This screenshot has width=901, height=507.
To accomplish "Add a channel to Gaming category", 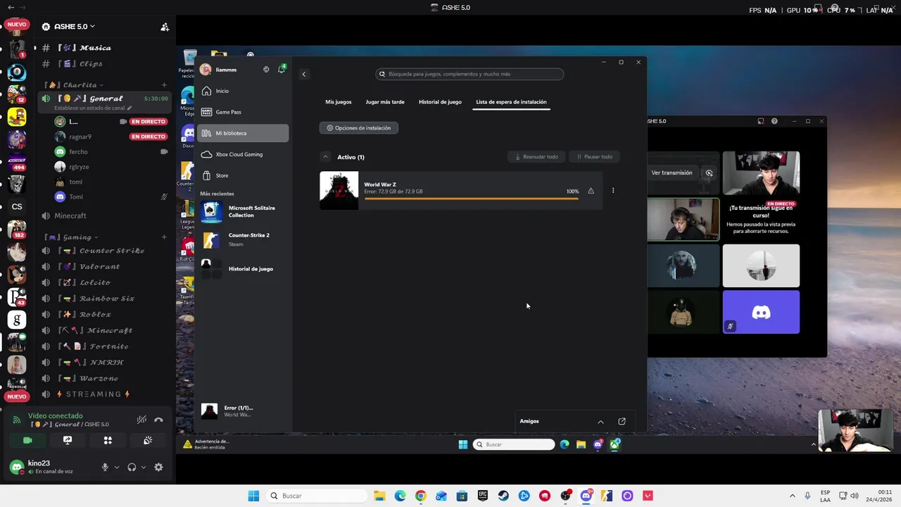I will pyautogui.click(x=164, y=237).
